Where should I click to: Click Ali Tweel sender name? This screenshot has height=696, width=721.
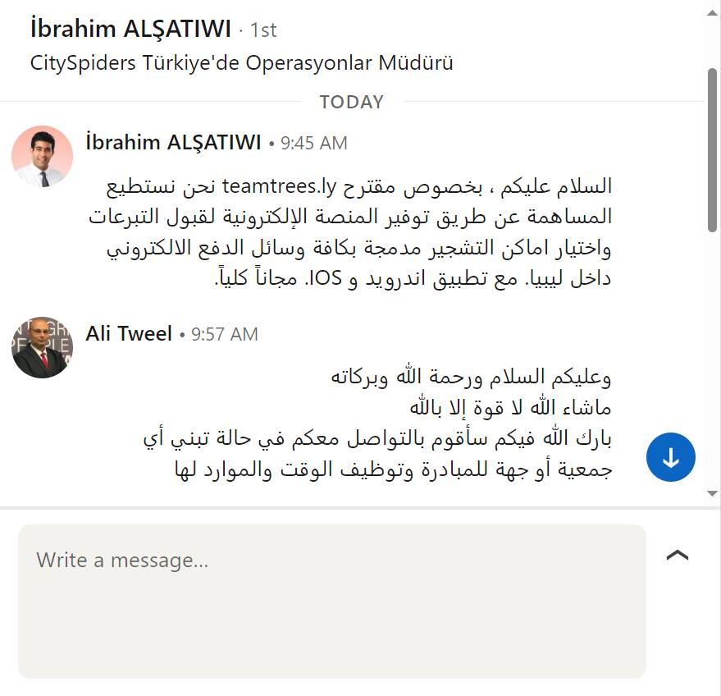[129, 333]
